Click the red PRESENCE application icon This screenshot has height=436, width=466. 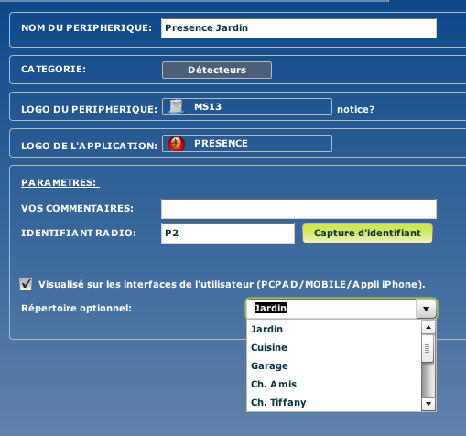click(176, 144)
